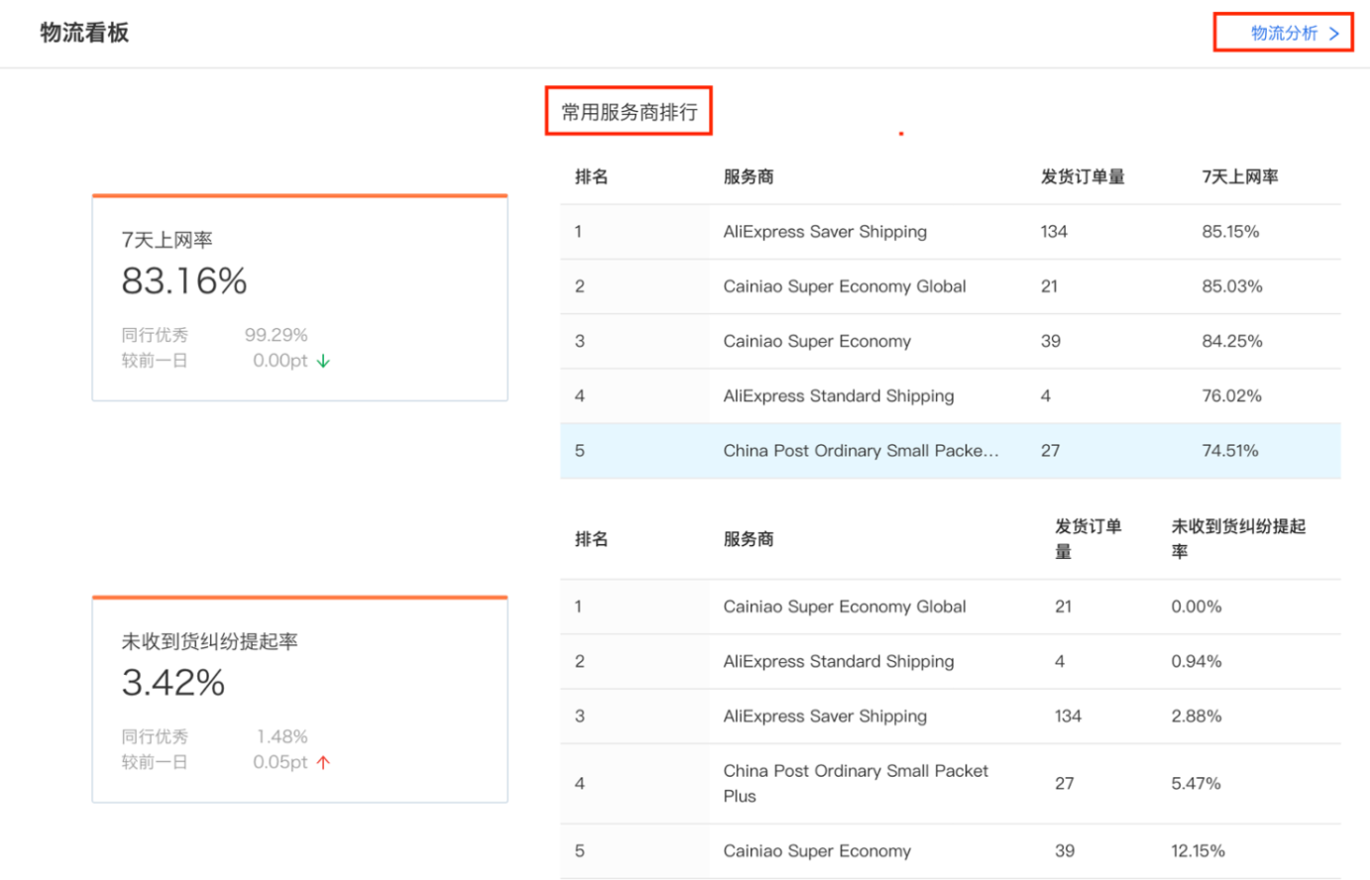Open the 物流分析 link
Screen dimensions: 1370x880
[x=1284, y=33]
